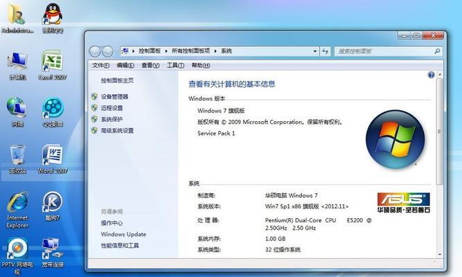Open the 文件(F) menu
462x277 pixels.
coord(100,65)
